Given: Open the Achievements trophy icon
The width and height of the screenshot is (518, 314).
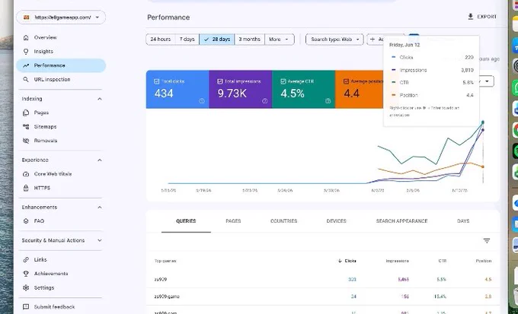Looking at the screenshot, I should pyautogui.click(x=26, y=274).
